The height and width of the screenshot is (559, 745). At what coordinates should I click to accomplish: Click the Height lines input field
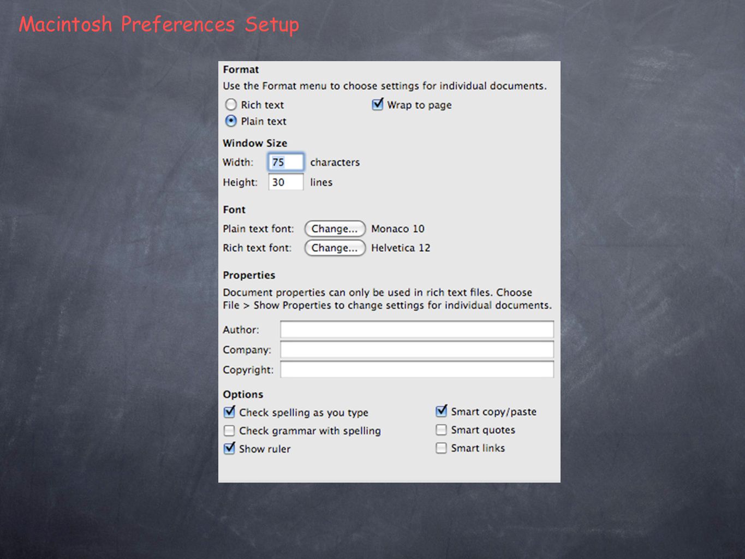point(285,182)
